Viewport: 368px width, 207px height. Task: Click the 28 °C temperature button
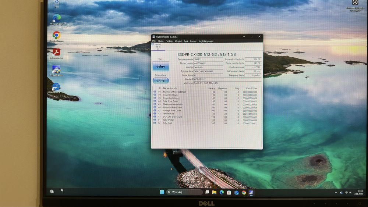[x=161, y=81]
